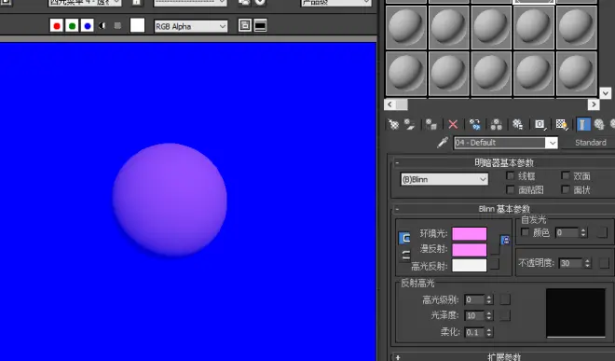The image size is (615, 361).
Task: Click the Standard material type button
Action: click(590, 143)
